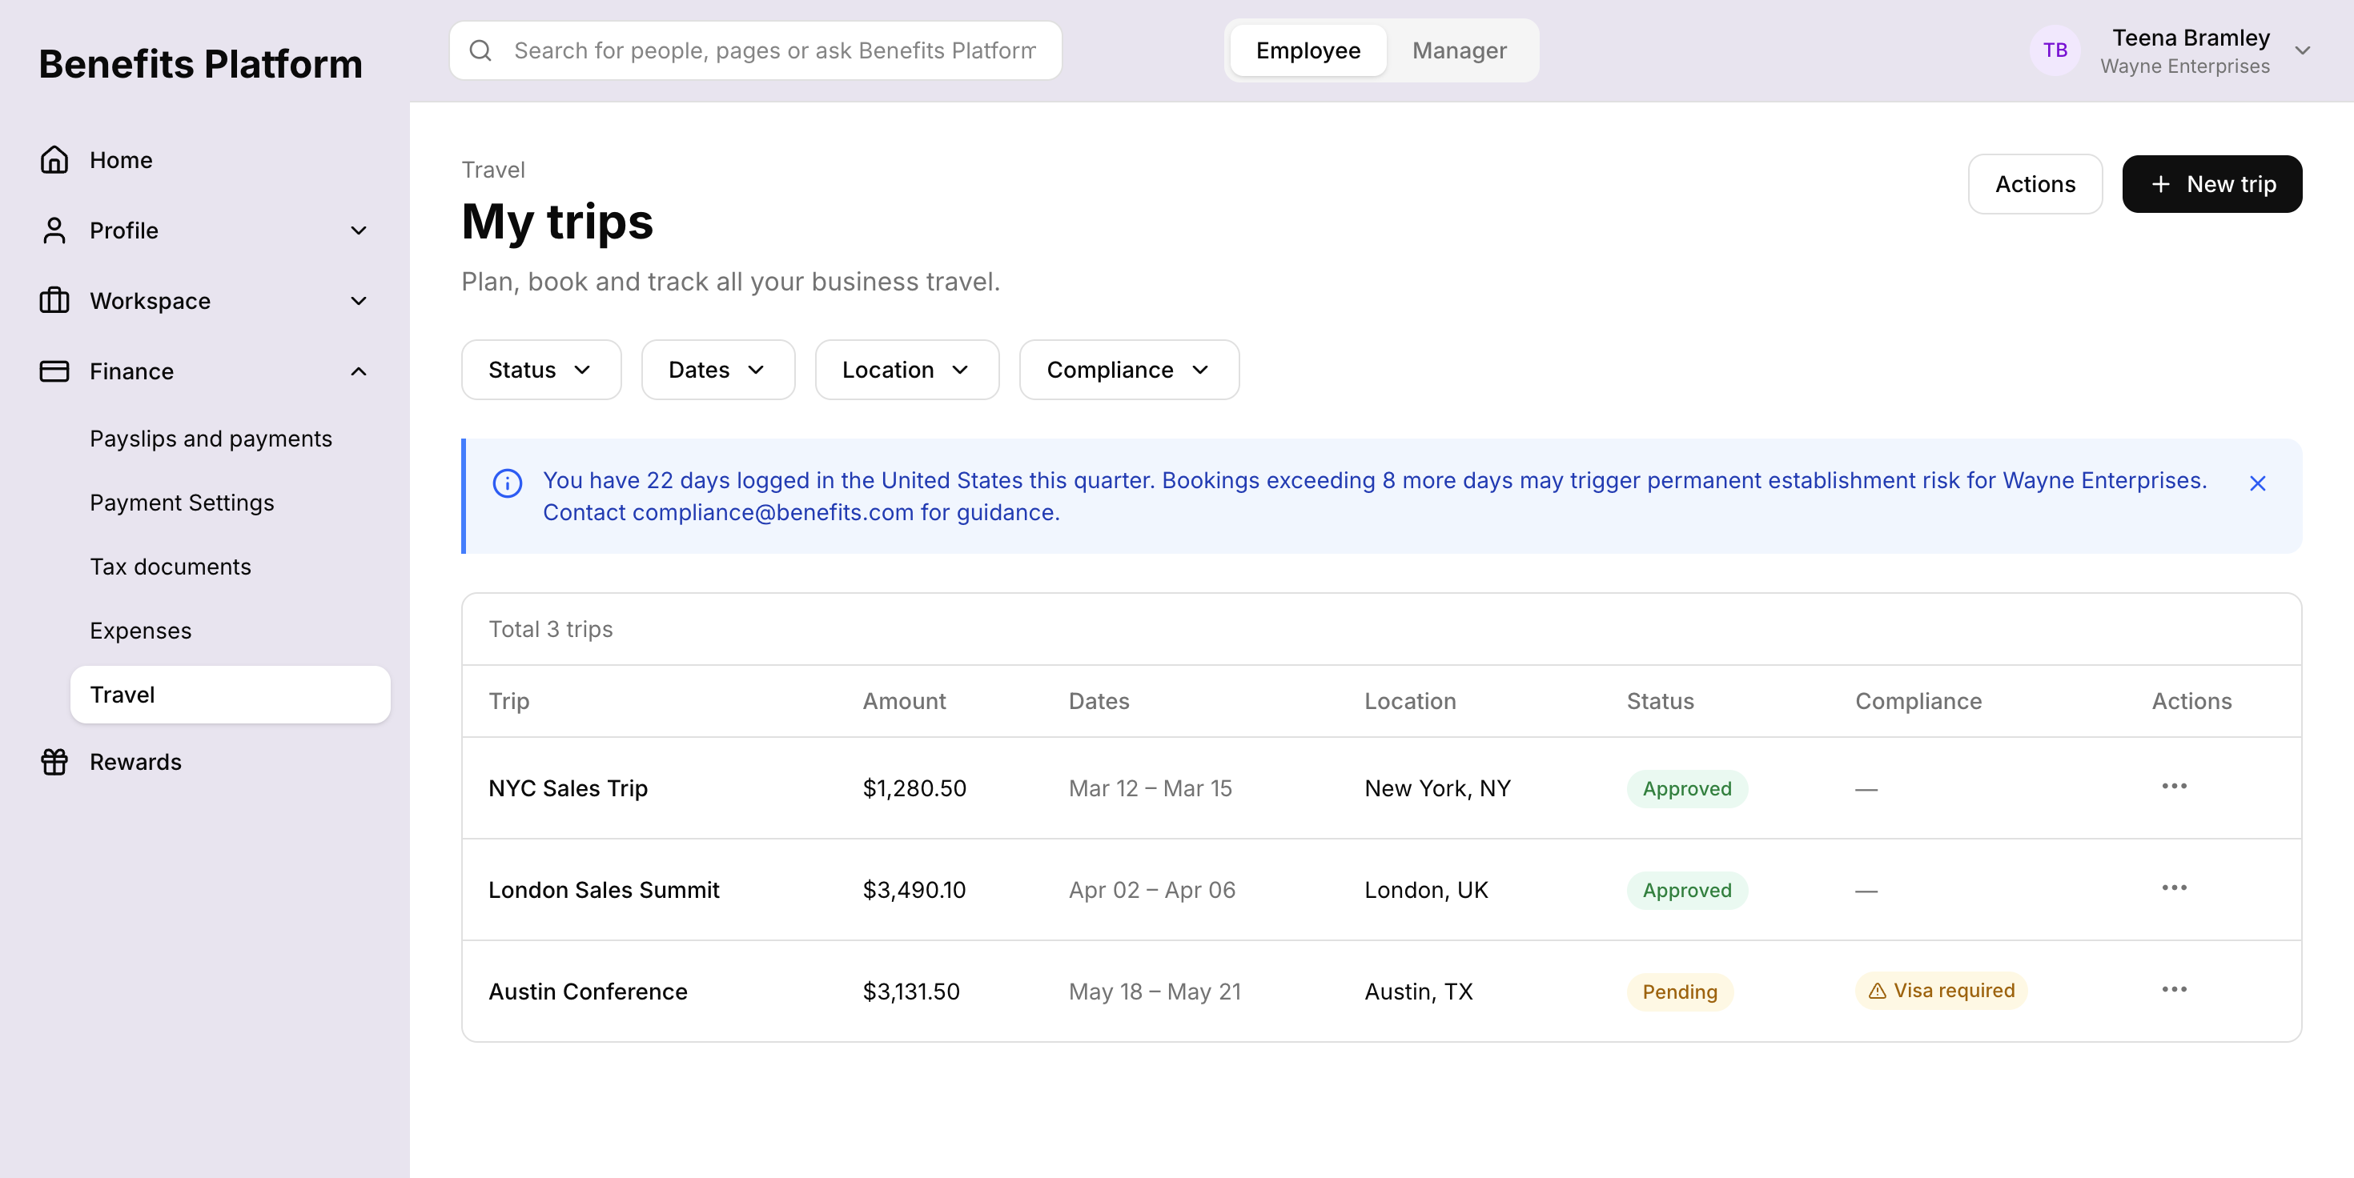This screenshot has height=1178, width=2354.
Task: Open the Actions button menu
Action: coord(2035,183)
